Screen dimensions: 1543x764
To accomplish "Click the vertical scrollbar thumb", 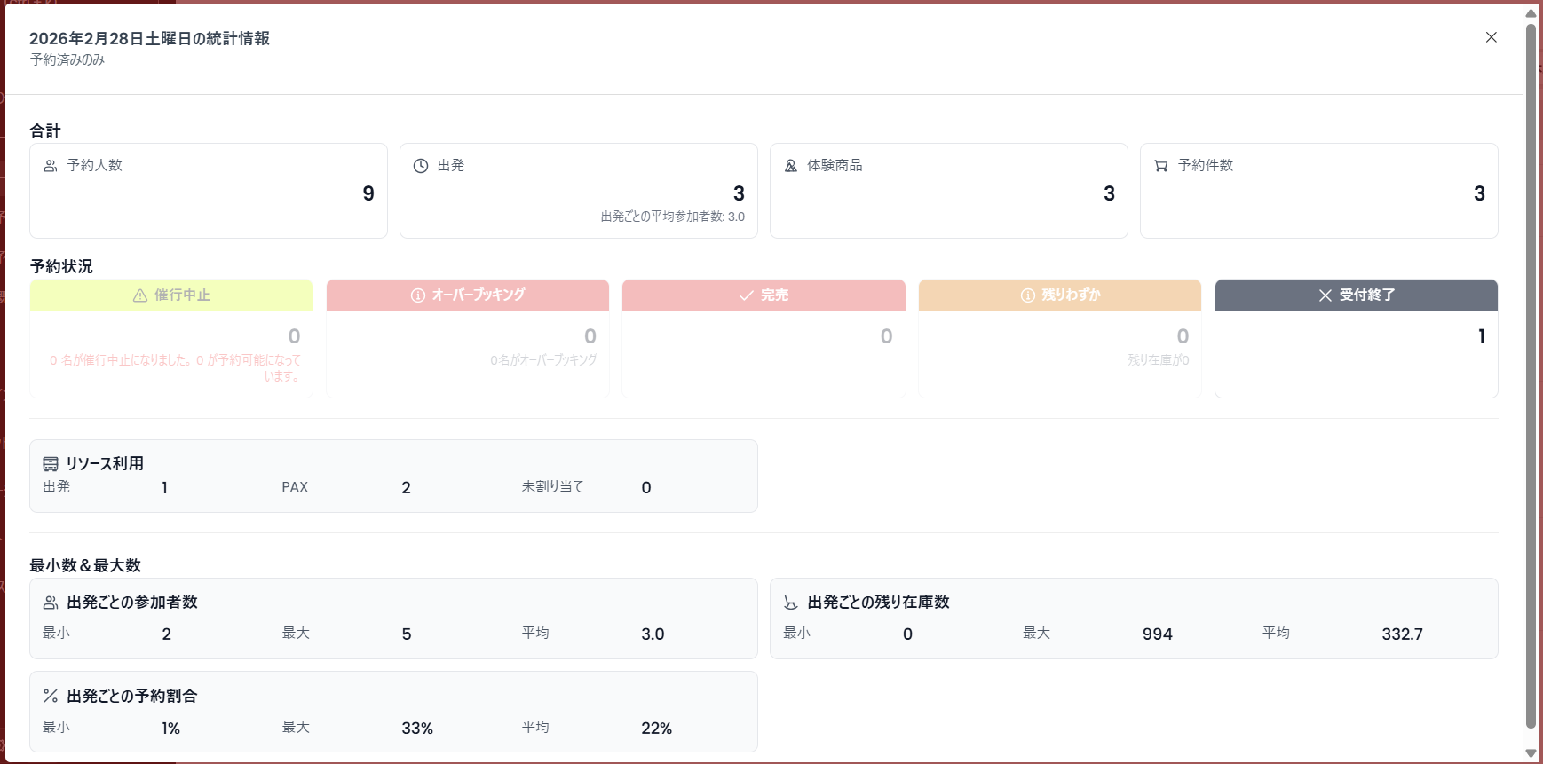I will 1531,373.
